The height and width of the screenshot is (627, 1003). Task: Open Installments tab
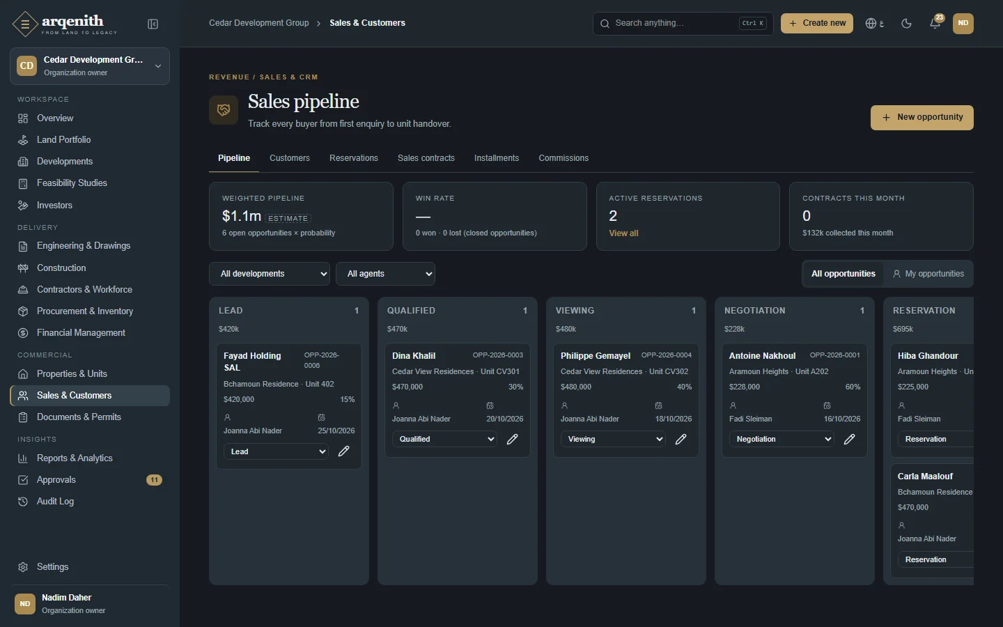point(497,158)
